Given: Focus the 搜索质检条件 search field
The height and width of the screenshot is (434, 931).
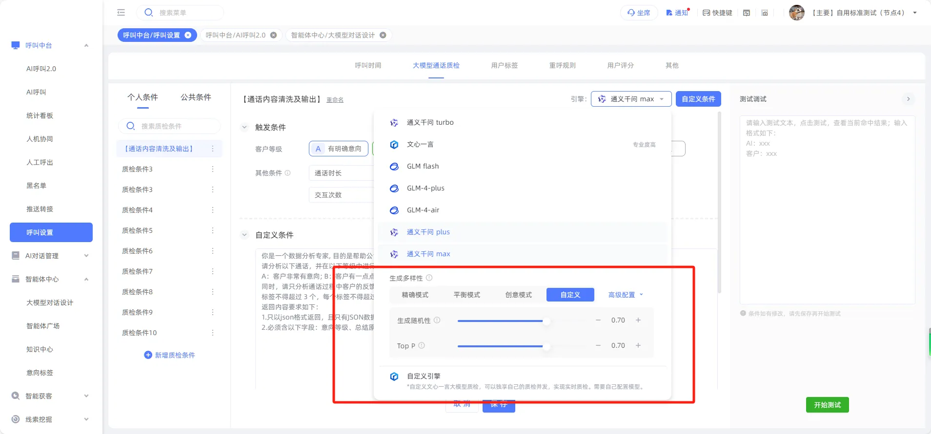Looking at the screenshot, I should click(169, 126).
